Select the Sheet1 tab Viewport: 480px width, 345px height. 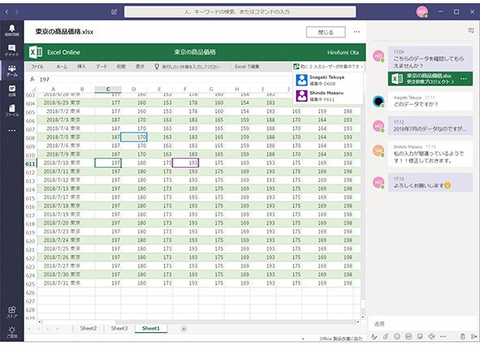pos(151,329)
